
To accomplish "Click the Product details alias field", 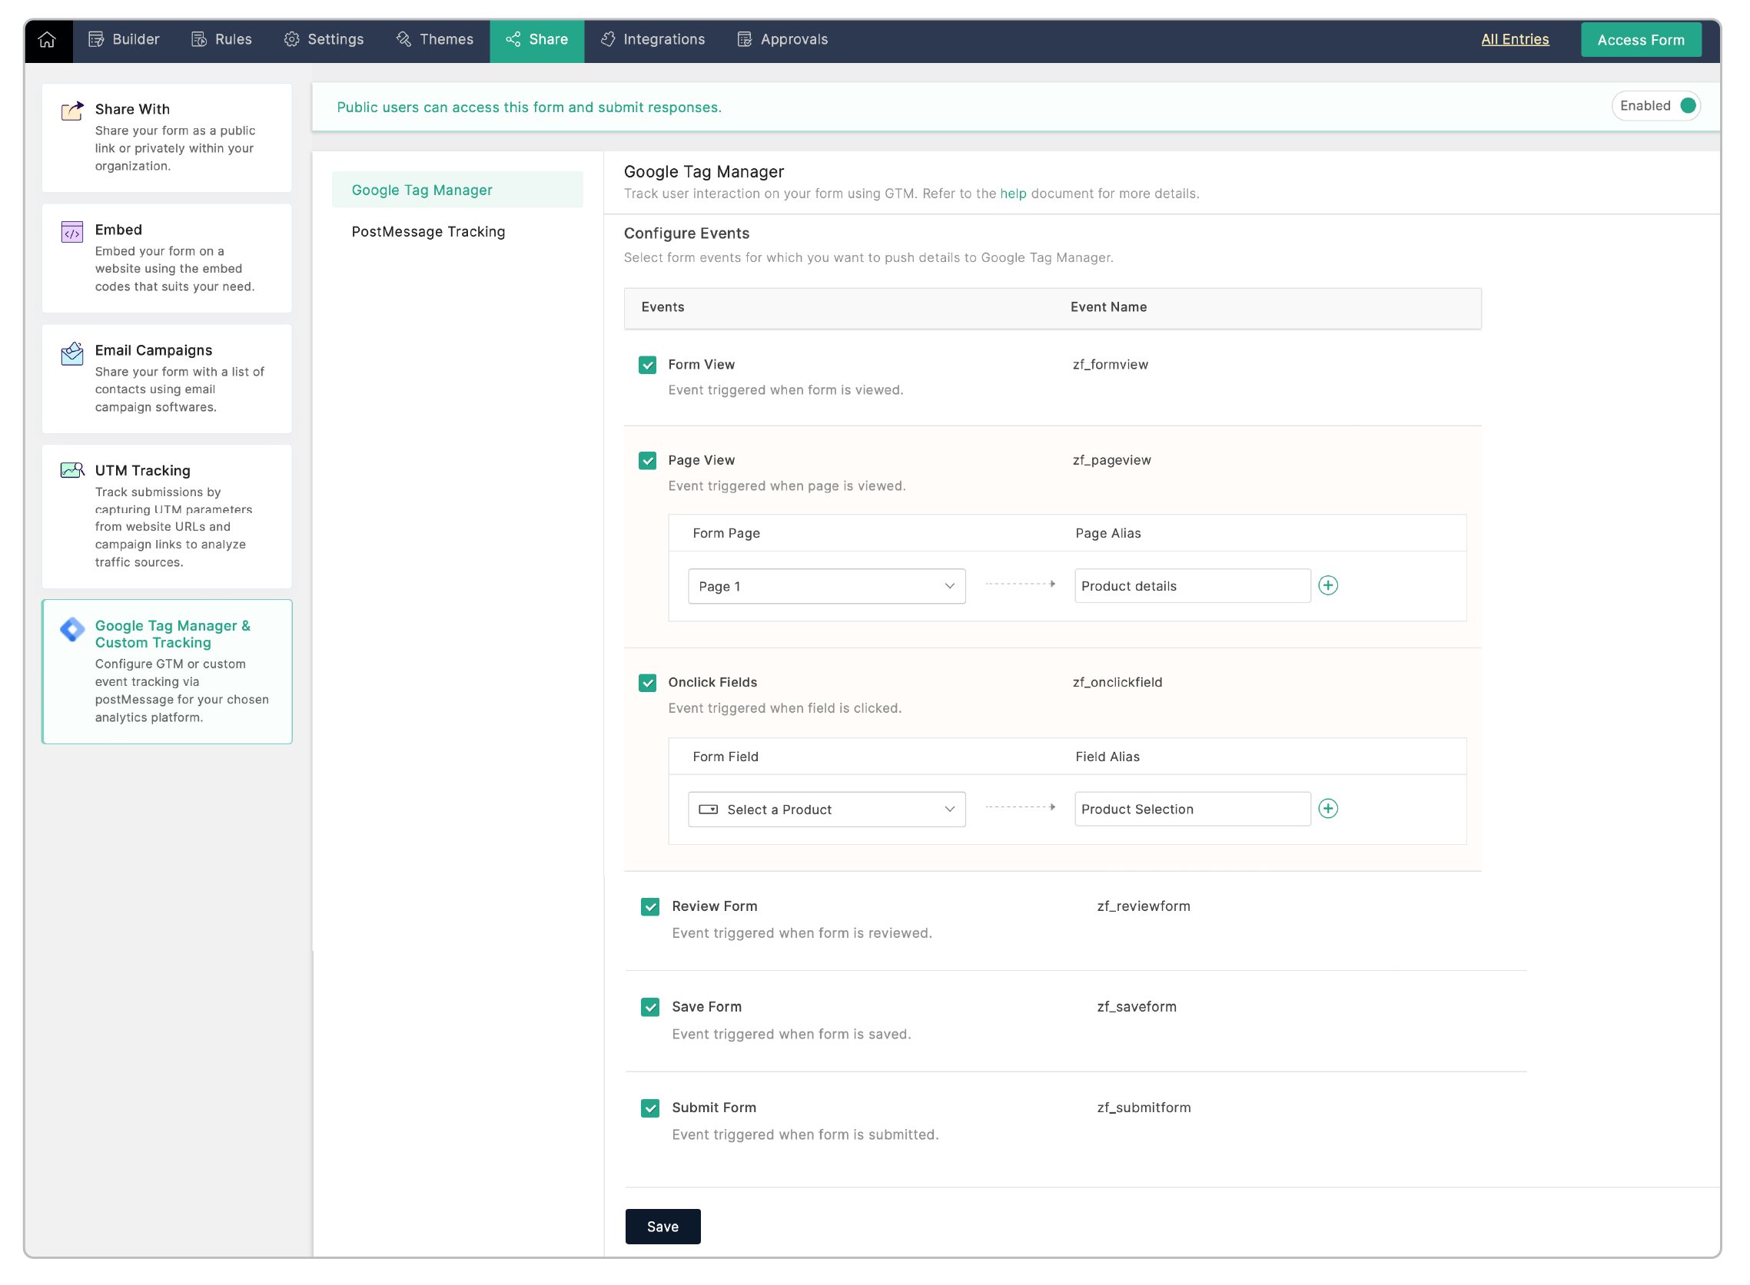I will click(1192, 587).
